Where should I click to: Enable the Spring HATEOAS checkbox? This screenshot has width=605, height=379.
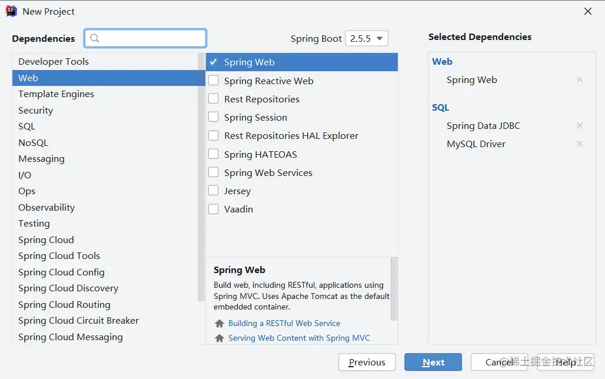point(214,154)
